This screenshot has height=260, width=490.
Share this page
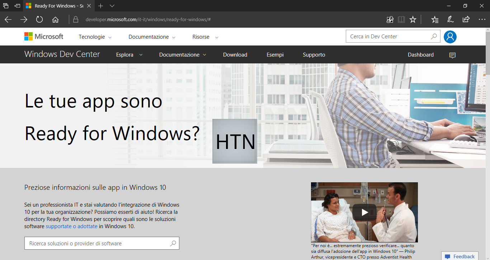[466, 20]
